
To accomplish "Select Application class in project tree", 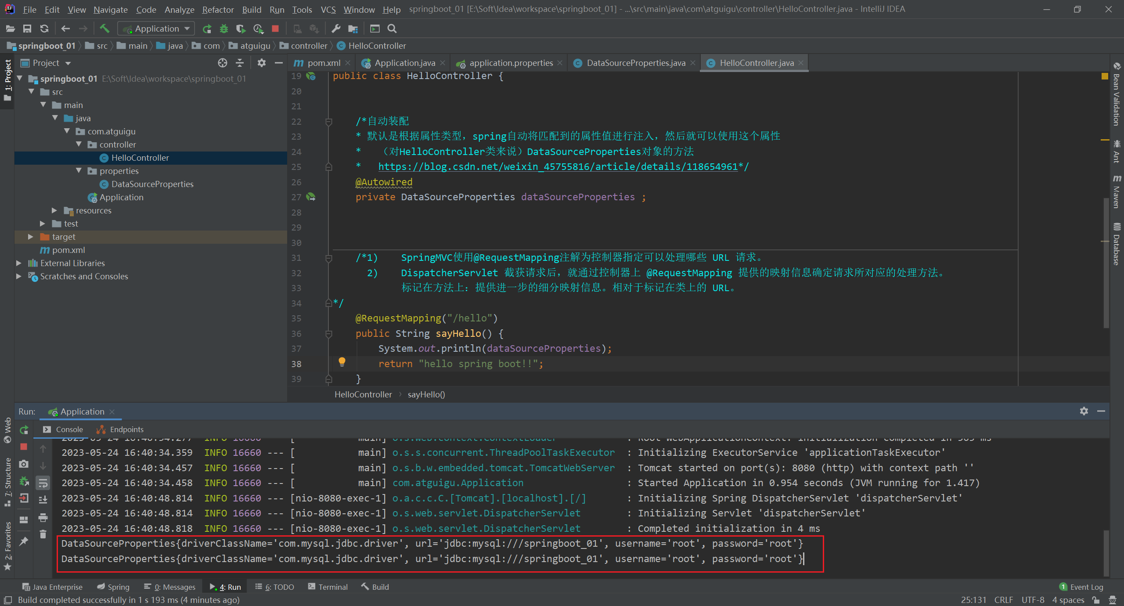I will tap(121, 197).
